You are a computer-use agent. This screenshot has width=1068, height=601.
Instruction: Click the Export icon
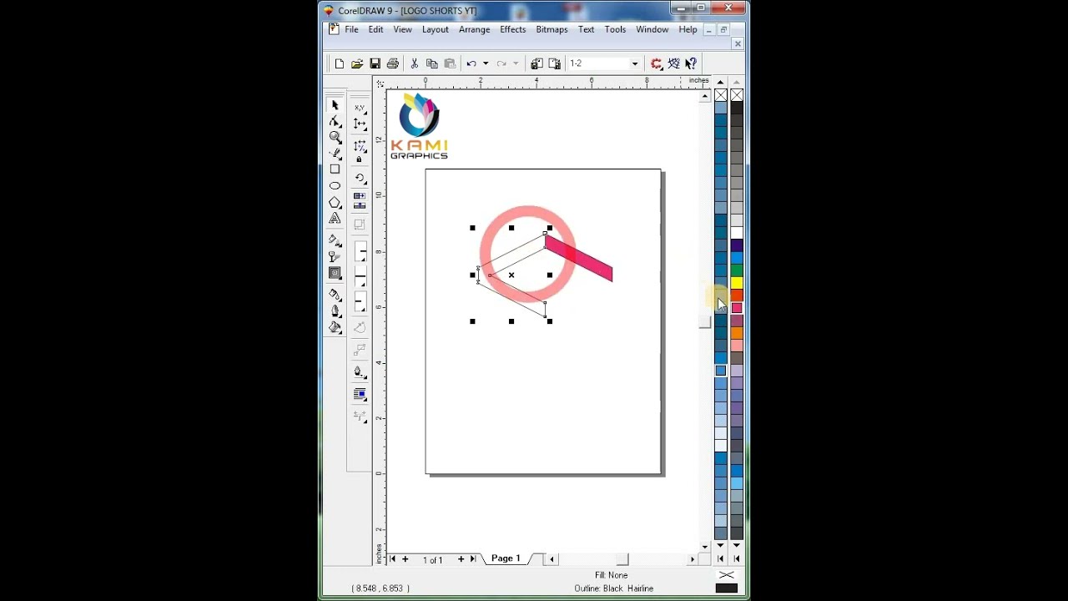[554, 63]
